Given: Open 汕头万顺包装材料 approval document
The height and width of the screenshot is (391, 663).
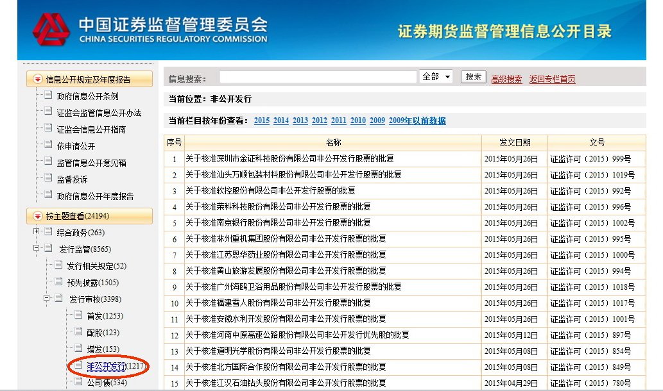Looking at the screenshot, I should 293,175.
